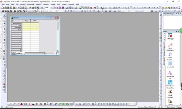The image size is (182, 109).
Task: Select column A(X) header
Action: pyautogui.click(x=26, y=21)
